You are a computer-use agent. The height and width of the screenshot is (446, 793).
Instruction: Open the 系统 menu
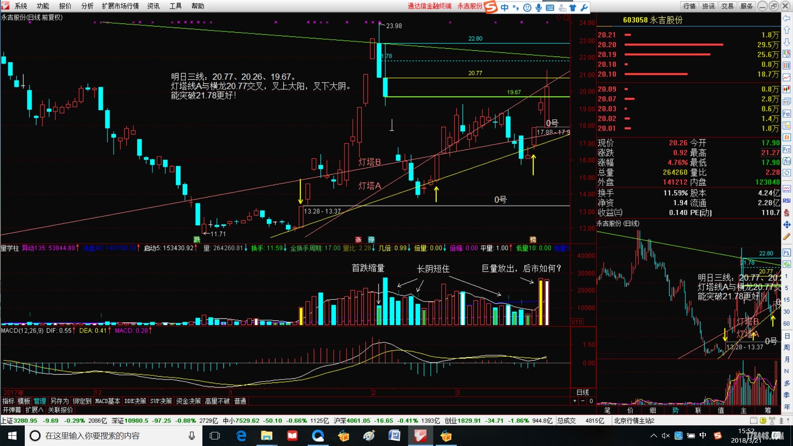tap(21, 6)
